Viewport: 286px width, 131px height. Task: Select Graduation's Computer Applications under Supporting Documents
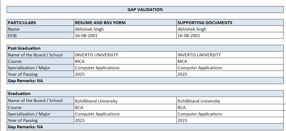[200, 114]
